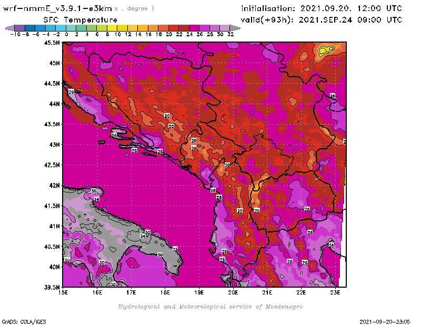Click the legend value label 20

[168, 34]
